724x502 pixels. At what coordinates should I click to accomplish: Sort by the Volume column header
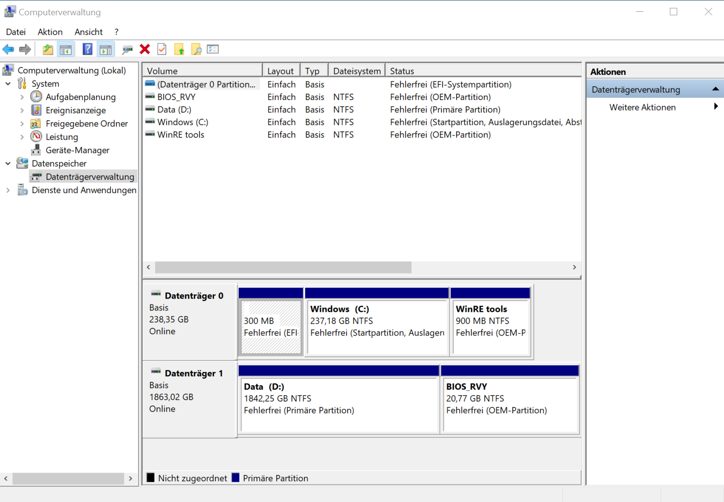tap(202, 71)
